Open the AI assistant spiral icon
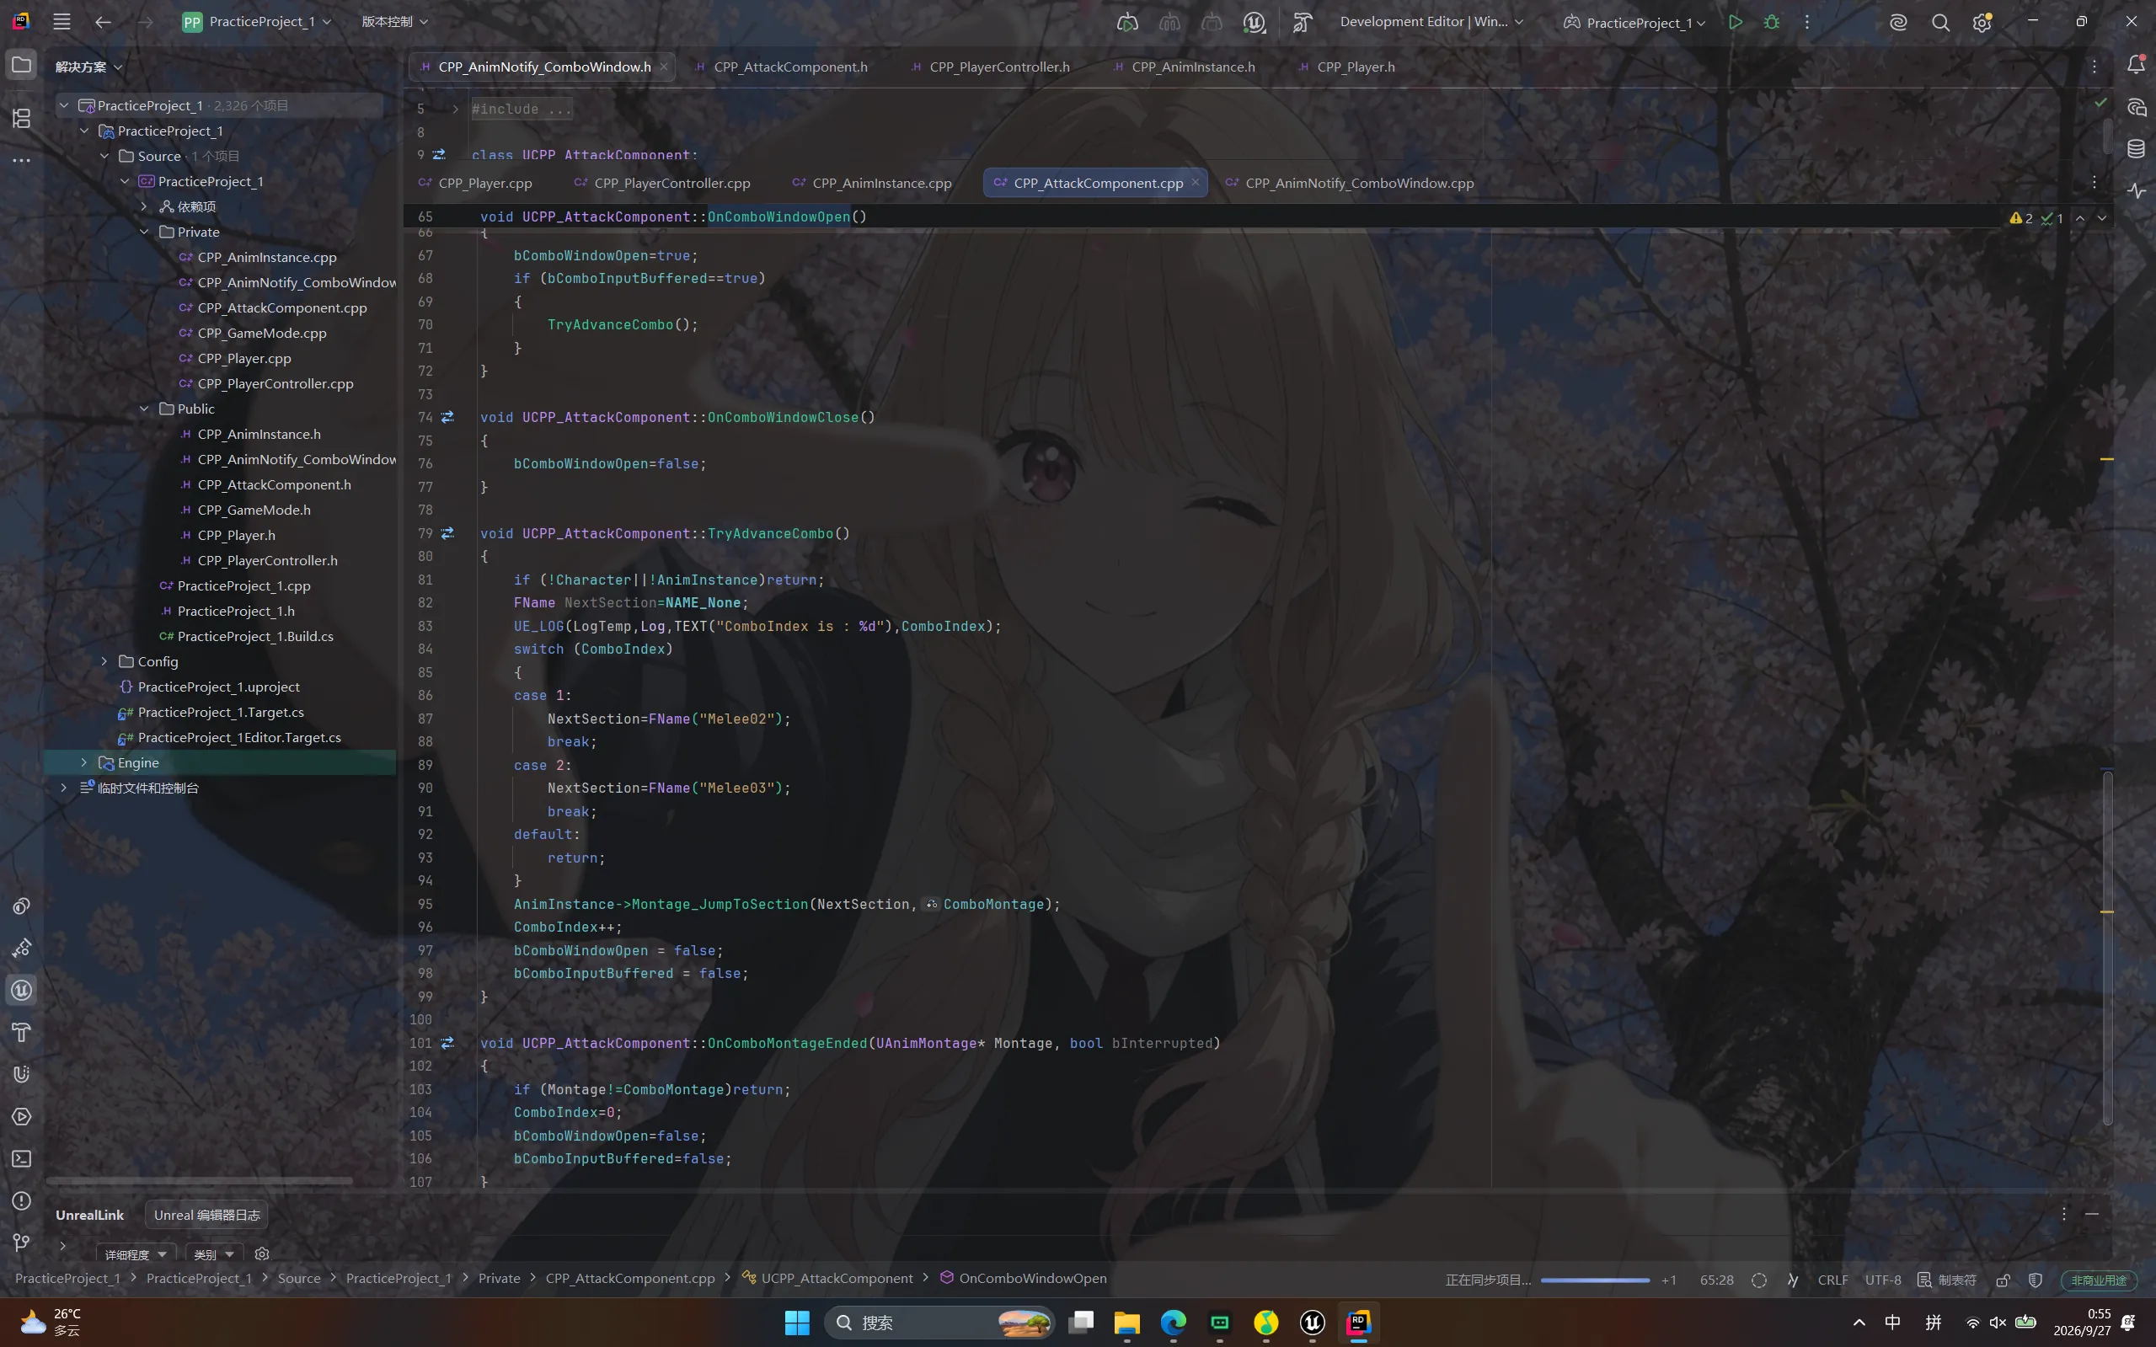The width and height of the screenshot is (2156, 1347). coord(1897,22)
